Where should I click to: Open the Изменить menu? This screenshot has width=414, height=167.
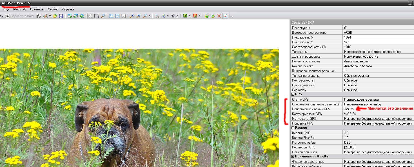click(37, 9)
